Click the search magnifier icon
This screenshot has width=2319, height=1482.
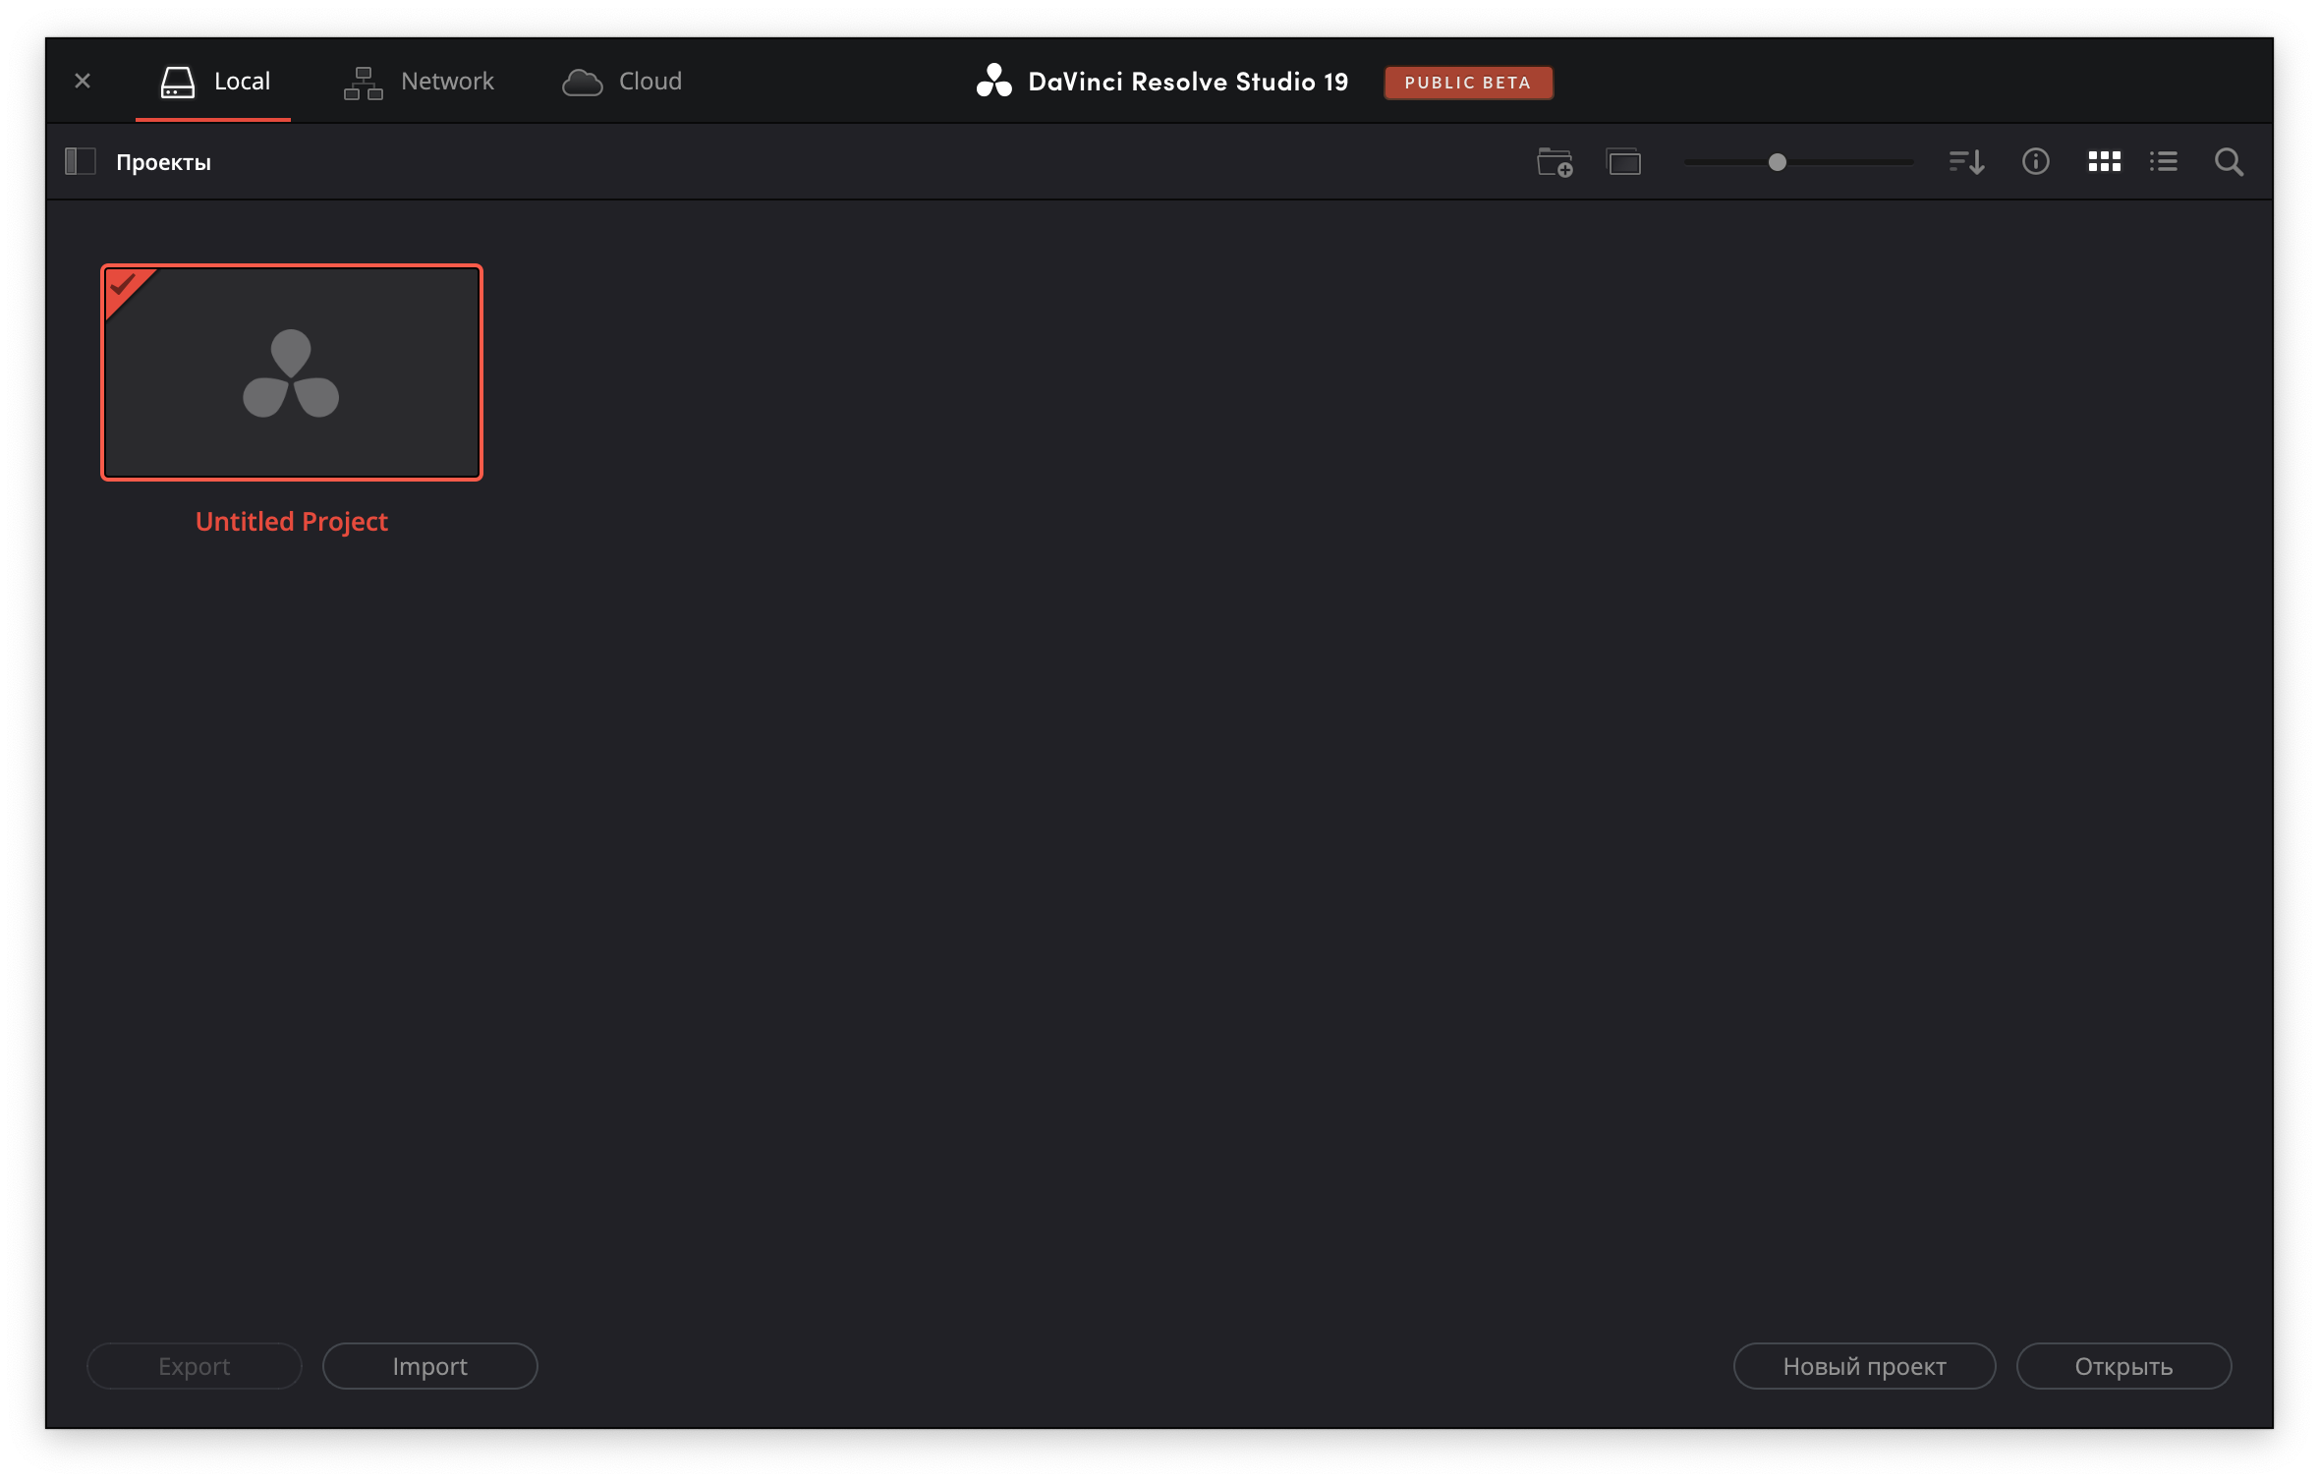coord(2229,162)
